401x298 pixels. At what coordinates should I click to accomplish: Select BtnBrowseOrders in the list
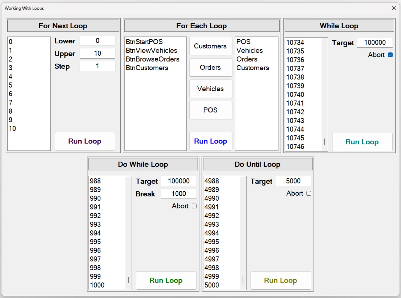pos(153,59)
